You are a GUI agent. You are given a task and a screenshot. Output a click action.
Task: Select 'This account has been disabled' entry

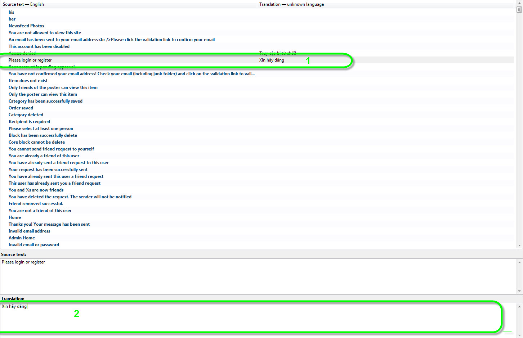click(x=39, y=46)
